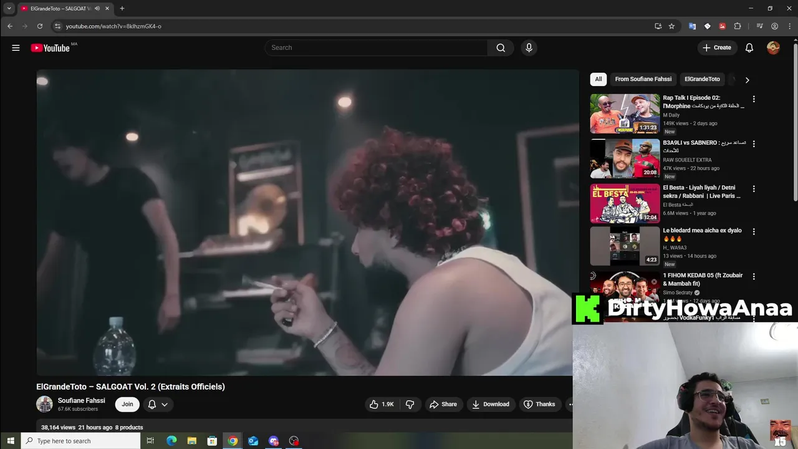Viewport: 798px width, 449px height.
Task: Start voice search with the microphone
Action: click(x=529, y=47)
